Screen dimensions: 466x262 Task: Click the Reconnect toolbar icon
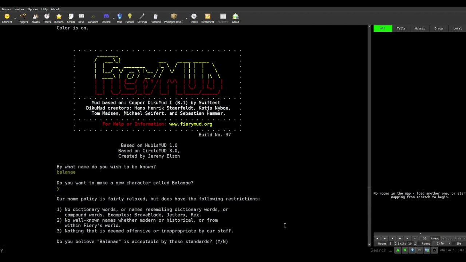(x=208, y=18)
